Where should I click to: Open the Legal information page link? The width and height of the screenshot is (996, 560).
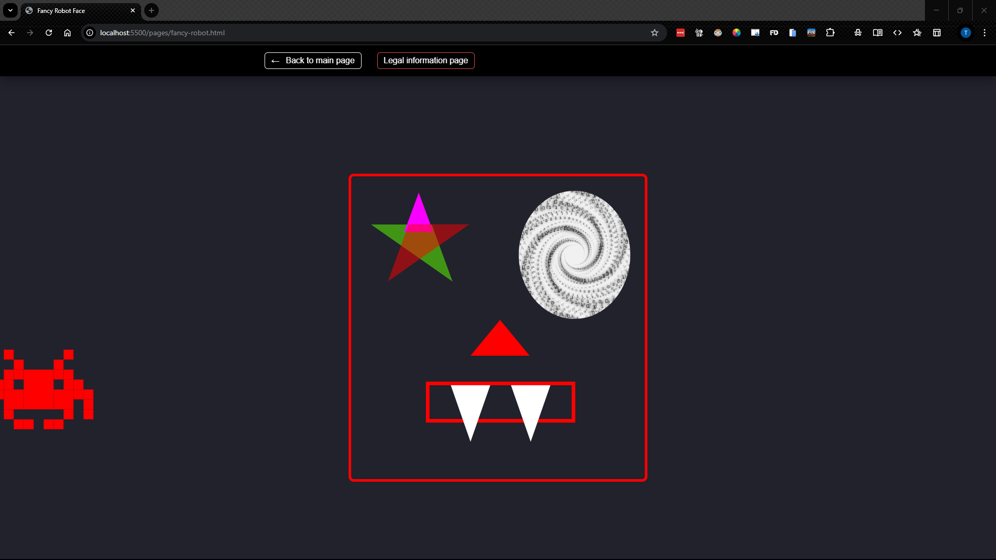pyautogui.click(x=426, y=61)
